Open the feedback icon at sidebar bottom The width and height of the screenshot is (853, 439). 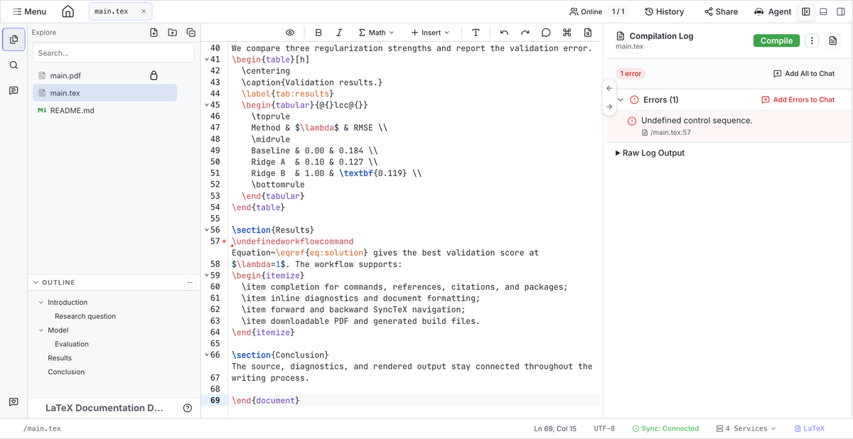click(14, 402)
